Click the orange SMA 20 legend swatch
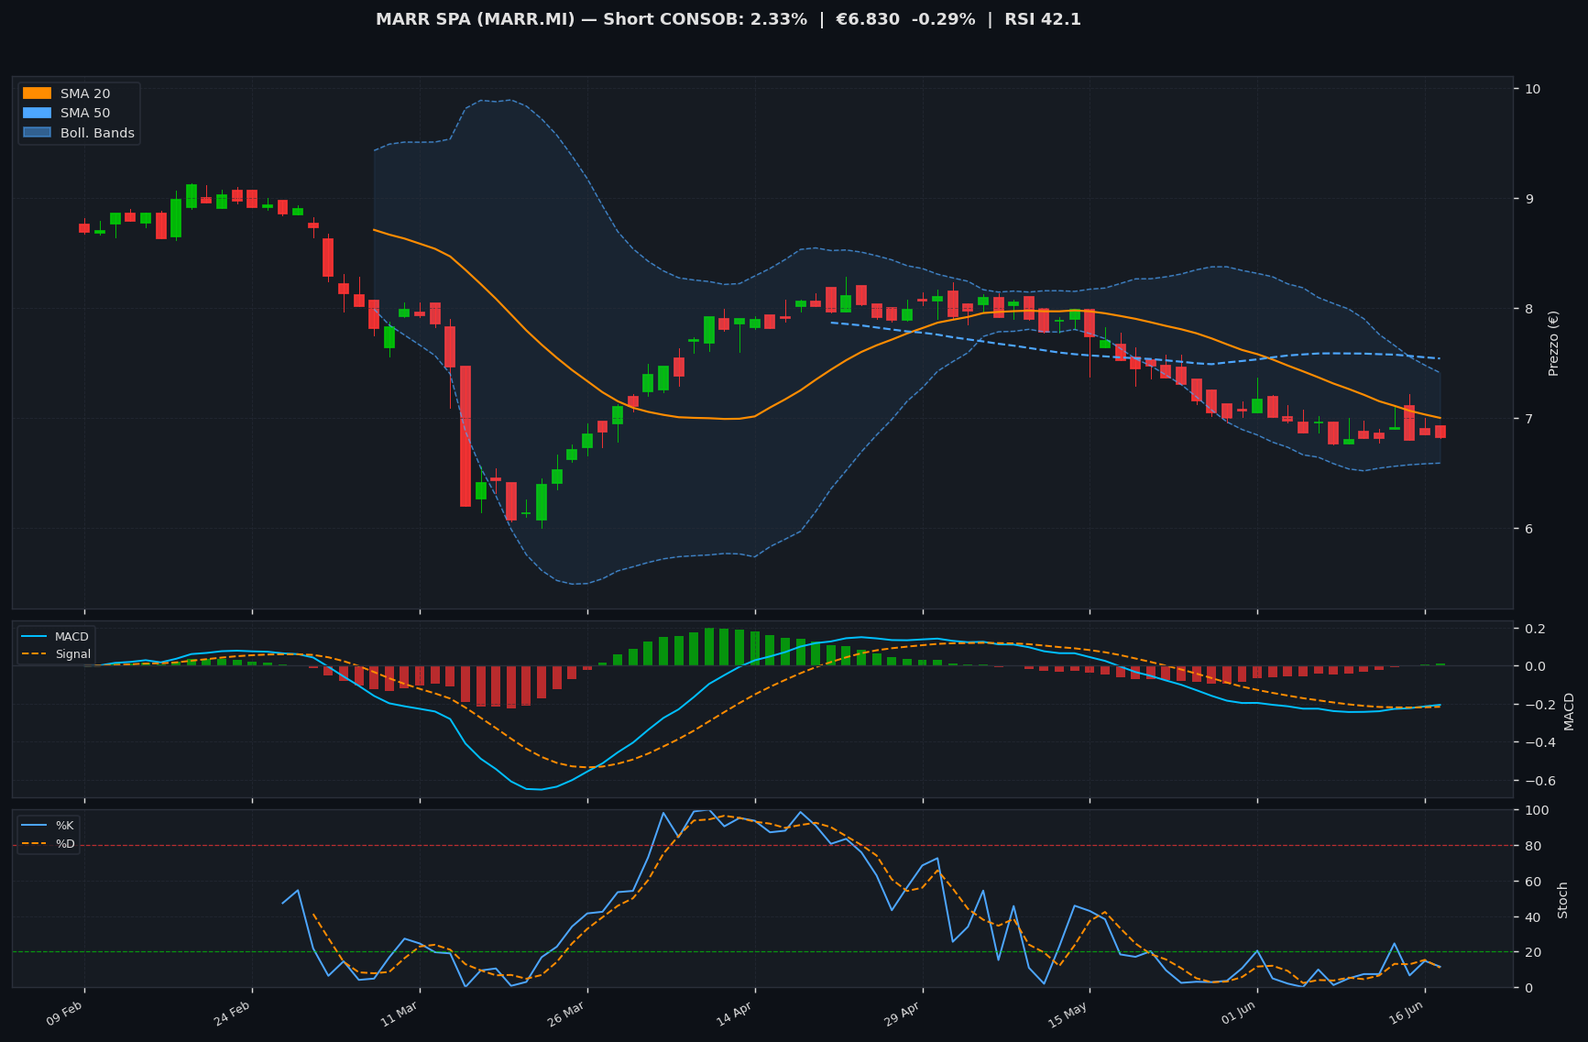The height and width of the screenshot is (1042, 1588). [37, 93]
